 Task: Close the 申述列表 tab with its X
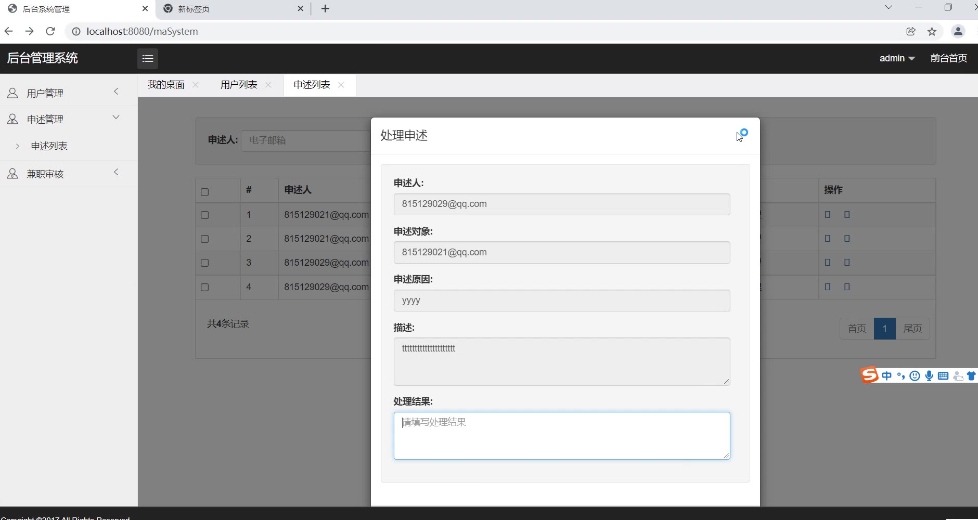pyautogui.click(x=341, y=85)
